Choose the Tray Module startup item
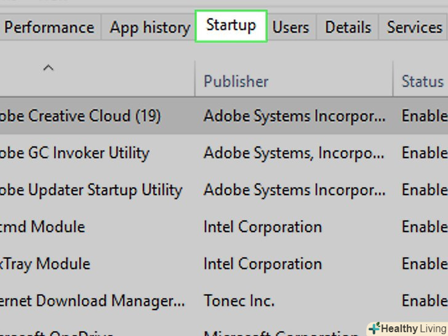This screenshot has width=448, height=336. tap(46, 264)
